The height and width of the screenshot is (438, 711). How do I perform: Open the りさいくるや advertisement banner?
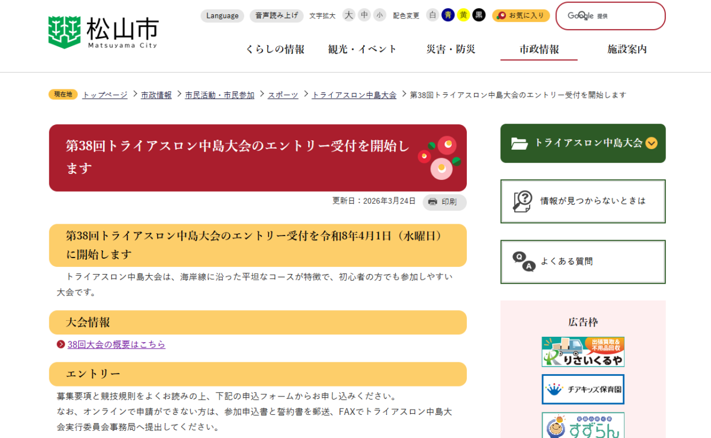tap(582, 352)
